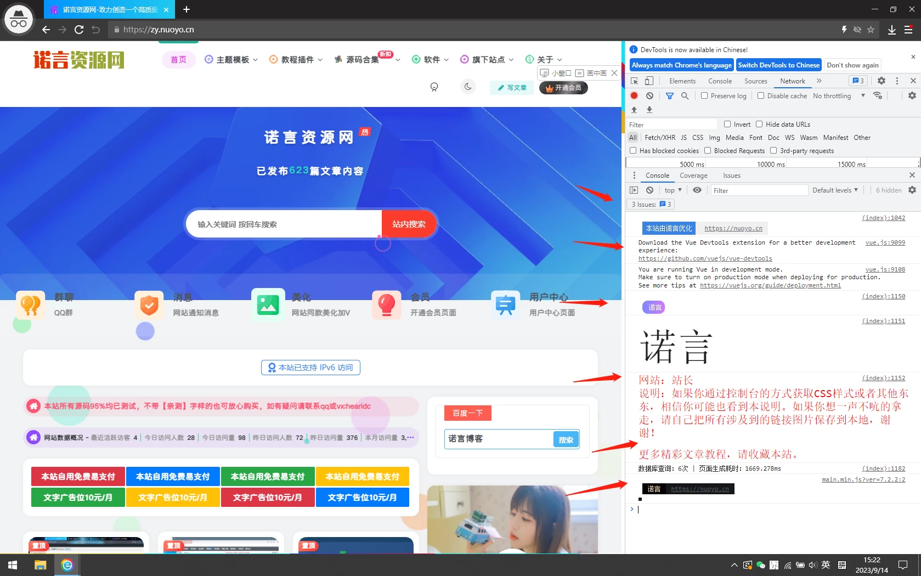Click Switch DevTools to Chinese button
Screen dimensions: 921x576
[778, 65]
